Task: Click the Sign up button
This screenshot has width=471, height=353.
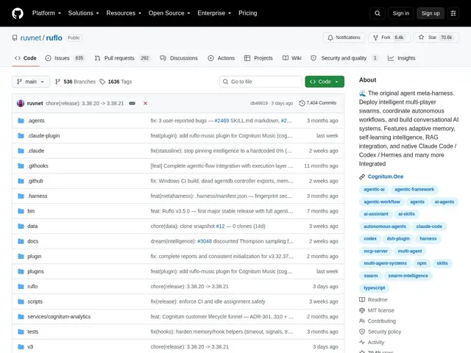Action: pos(431,13)
